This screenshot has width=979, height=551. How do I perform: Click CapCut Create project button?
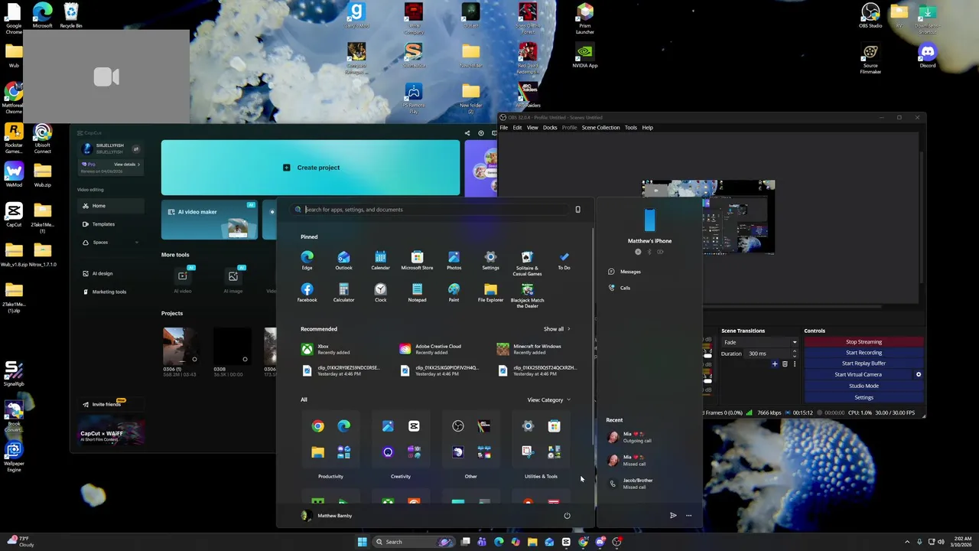pos(311,168)
